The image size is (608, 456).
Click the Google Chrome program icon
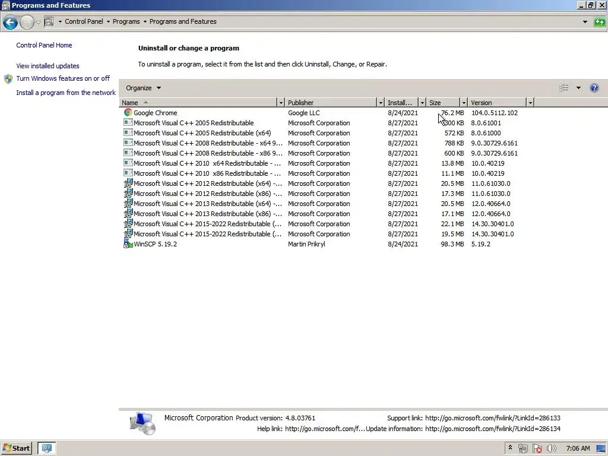pos(128,112)
